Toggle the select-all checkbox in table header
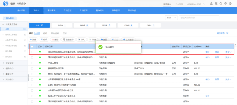237x105 pixels. [x=32, y=47]
